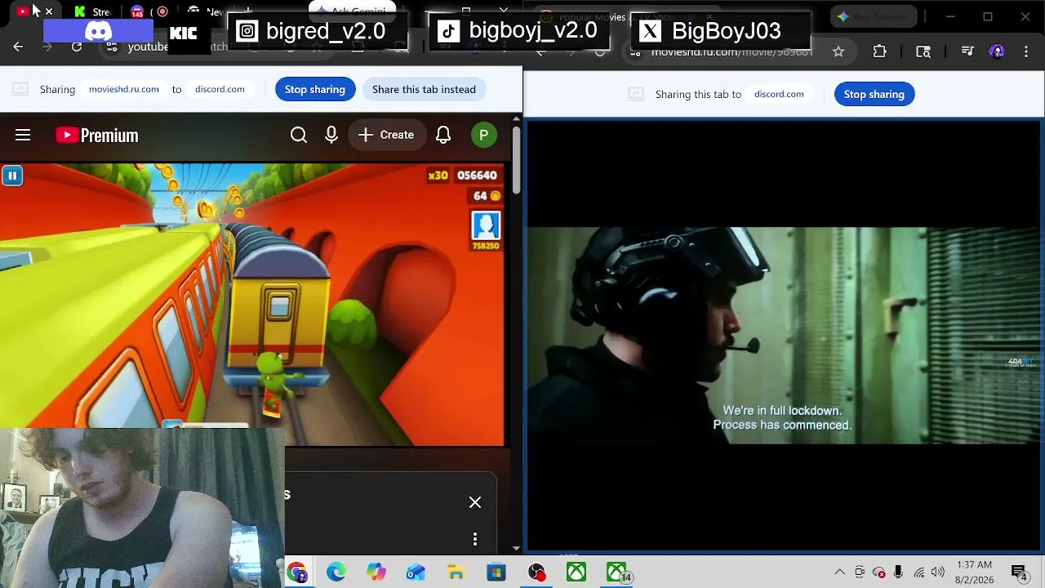Open the volume control in tray

coord(938,572)
